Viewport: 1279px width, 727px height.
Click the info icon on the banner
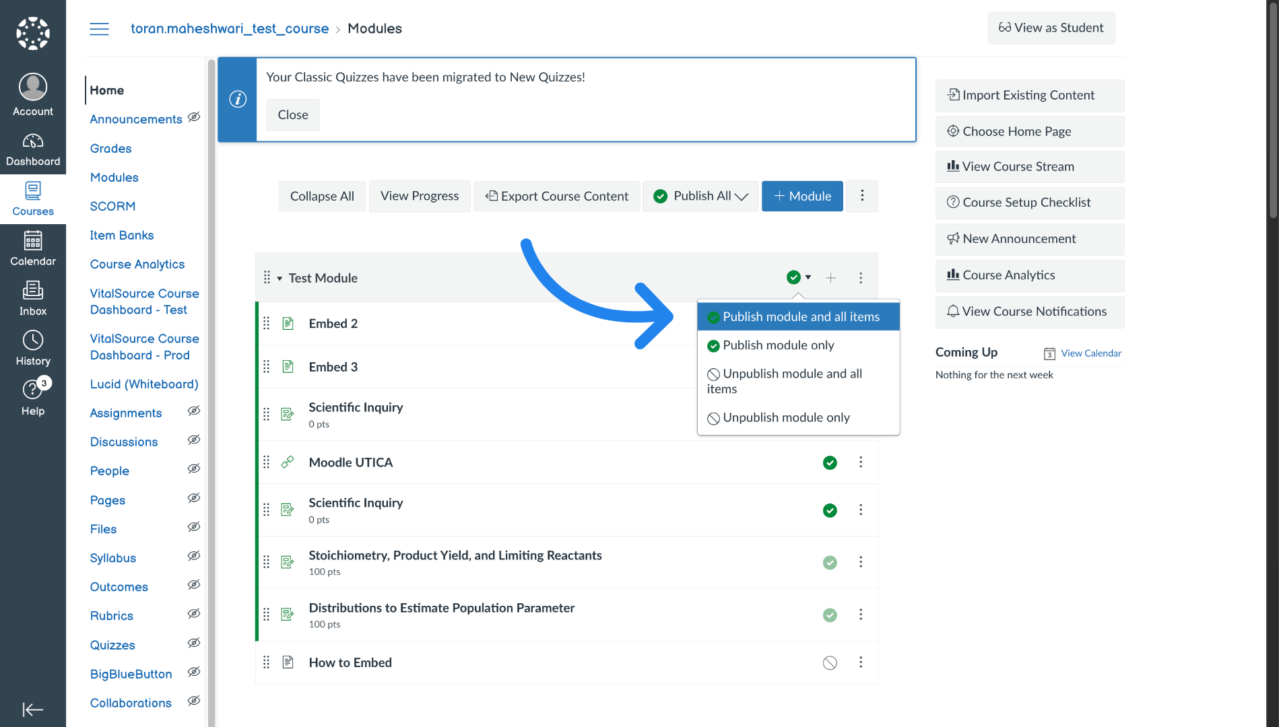[x=238, y=99]
